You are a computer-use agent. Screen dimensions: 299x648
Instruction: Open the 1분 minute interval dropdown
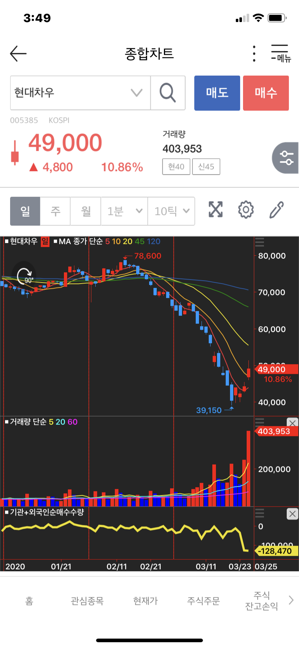125,211
